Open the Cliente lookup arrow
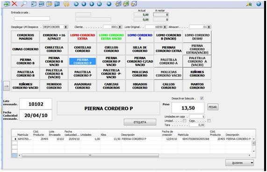The image size is (267, 172). [x=120, y=27]
